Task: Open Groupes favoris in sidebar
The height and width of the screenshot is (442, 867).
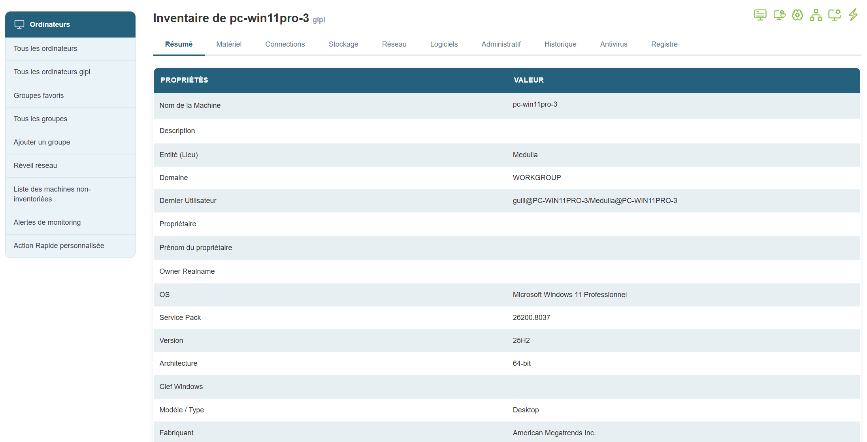Action: click(39, 96)
